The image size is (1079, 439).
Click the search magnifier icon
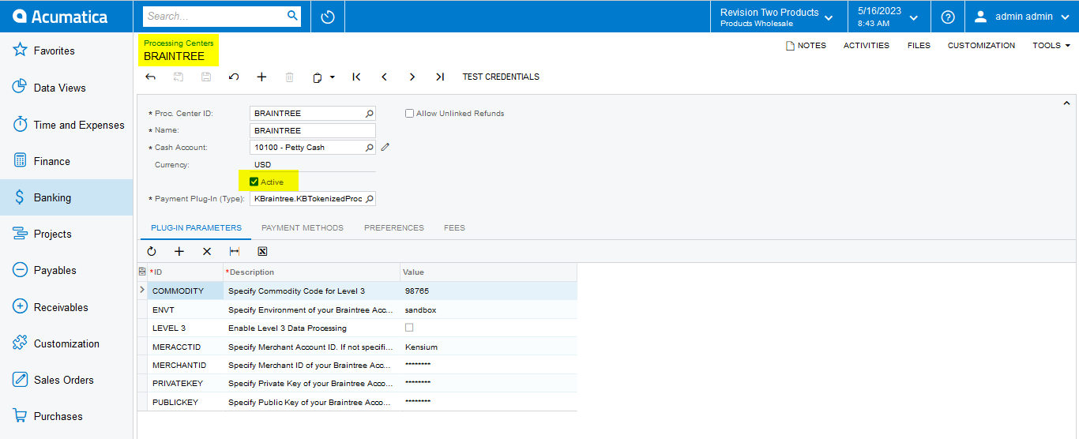click(292, 16)
